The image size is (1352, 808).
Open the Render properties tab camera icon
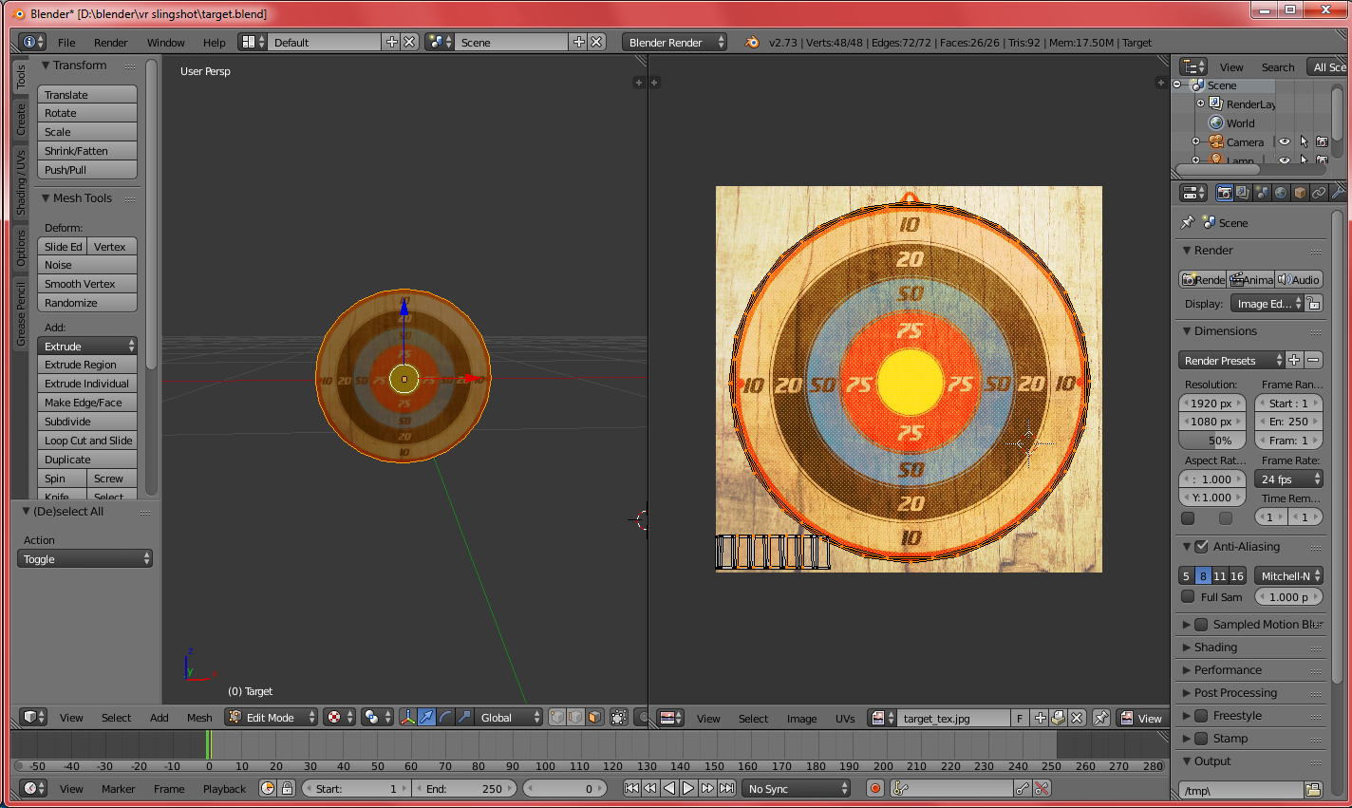click(1224, 193)
